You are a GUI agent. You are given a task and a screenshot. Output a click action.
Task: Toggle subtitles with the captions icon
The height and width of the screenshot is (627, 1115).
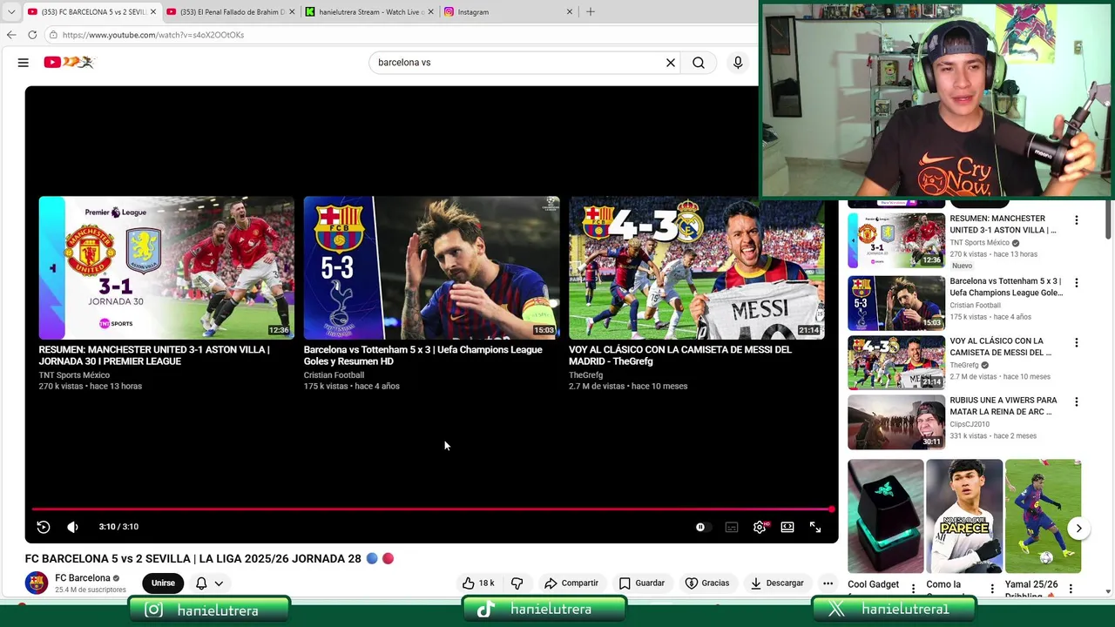tap(732, 527)
